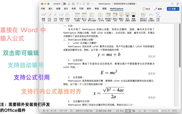Save the document with the disk icon
The height and width of the screenshot is (114, 182).
tap(73, 4)
